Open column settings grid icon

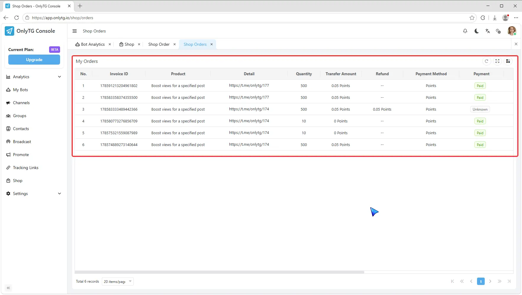pyautogui.click(x=508, y=61)
